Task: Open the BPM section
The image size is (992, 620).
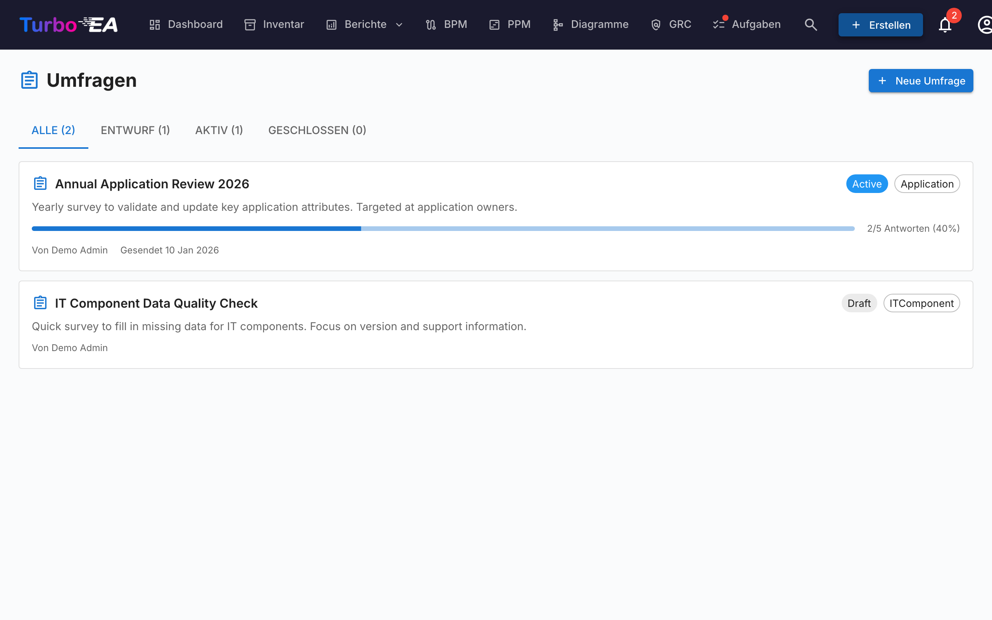Action: (x=446, y=24)
